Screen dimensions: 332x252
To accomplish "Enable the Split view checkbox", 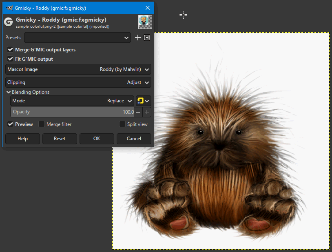I will pyautogui.click(x=122, y=124).
